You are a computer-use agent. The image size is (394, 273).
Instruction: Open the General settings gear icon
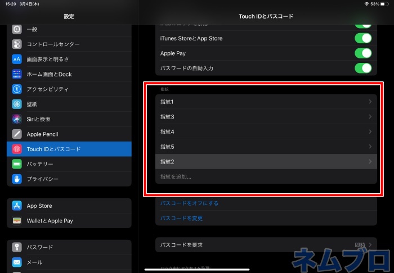pos(17,29)
